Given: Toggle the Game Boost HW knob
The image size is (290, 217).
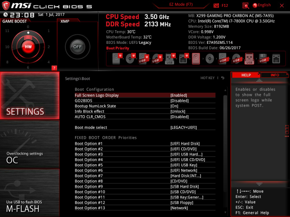Looking at the screenshot, I should click(x=28, y=47).
